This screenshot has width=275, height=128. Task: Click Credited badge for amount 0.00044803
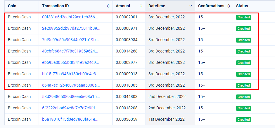click(244, 97)
